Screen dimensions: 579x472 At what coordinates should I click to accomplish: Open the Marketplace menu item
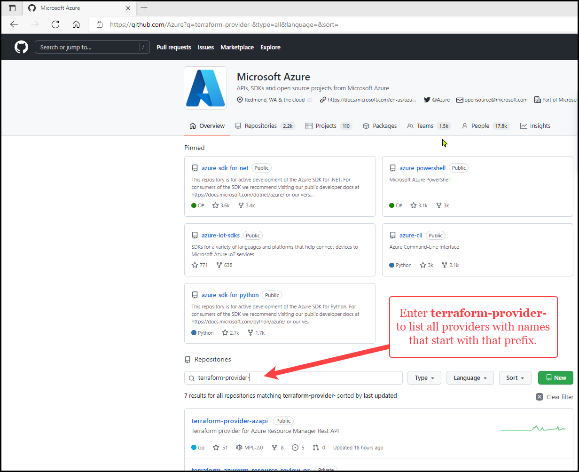tap(237, 47)
